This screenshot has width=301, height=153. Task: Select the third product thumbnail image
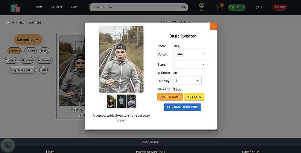pyautogui.click(x=131, y=101)
